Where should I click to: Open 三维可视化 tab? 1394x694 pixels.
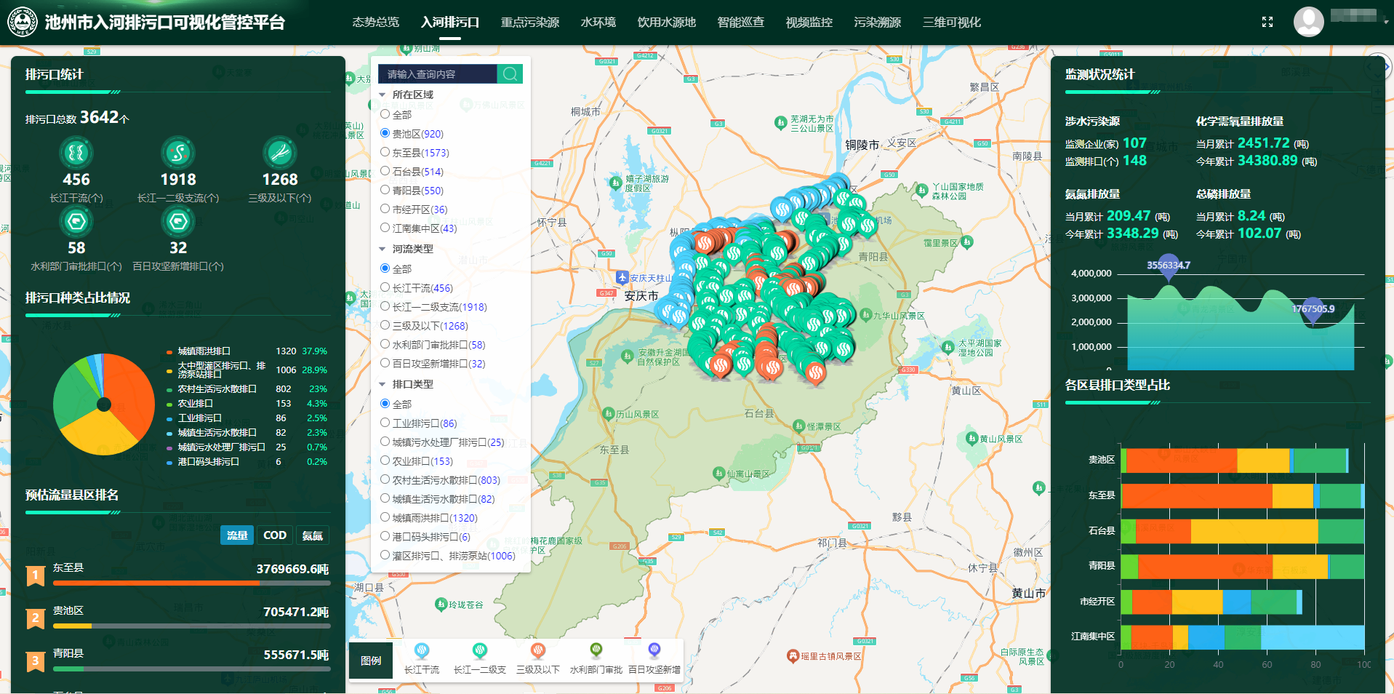[x=952, y=23]
